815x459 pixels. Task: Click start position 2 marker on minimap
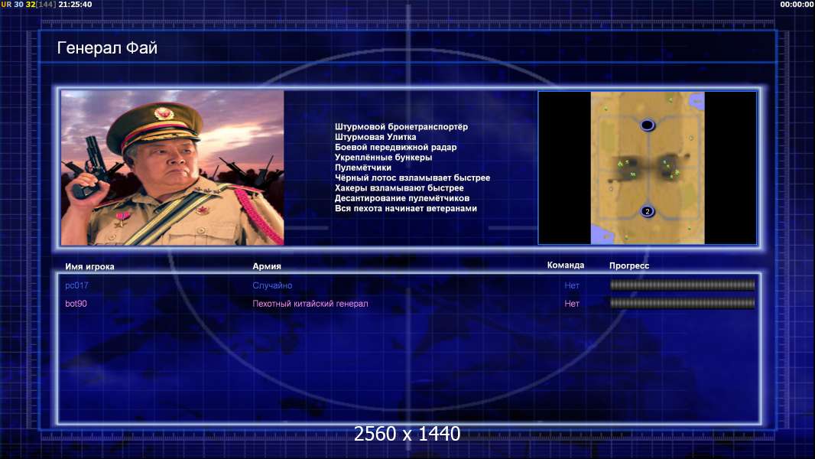point(647,211)
